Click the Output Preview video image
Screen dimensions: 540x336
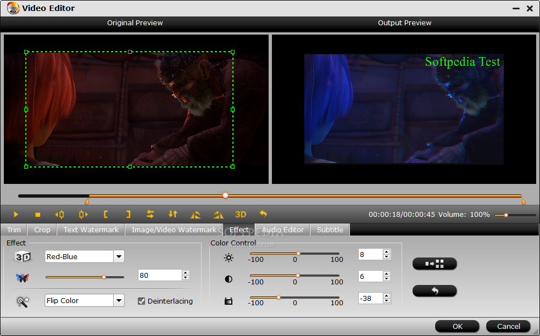[x=404, y=109]
